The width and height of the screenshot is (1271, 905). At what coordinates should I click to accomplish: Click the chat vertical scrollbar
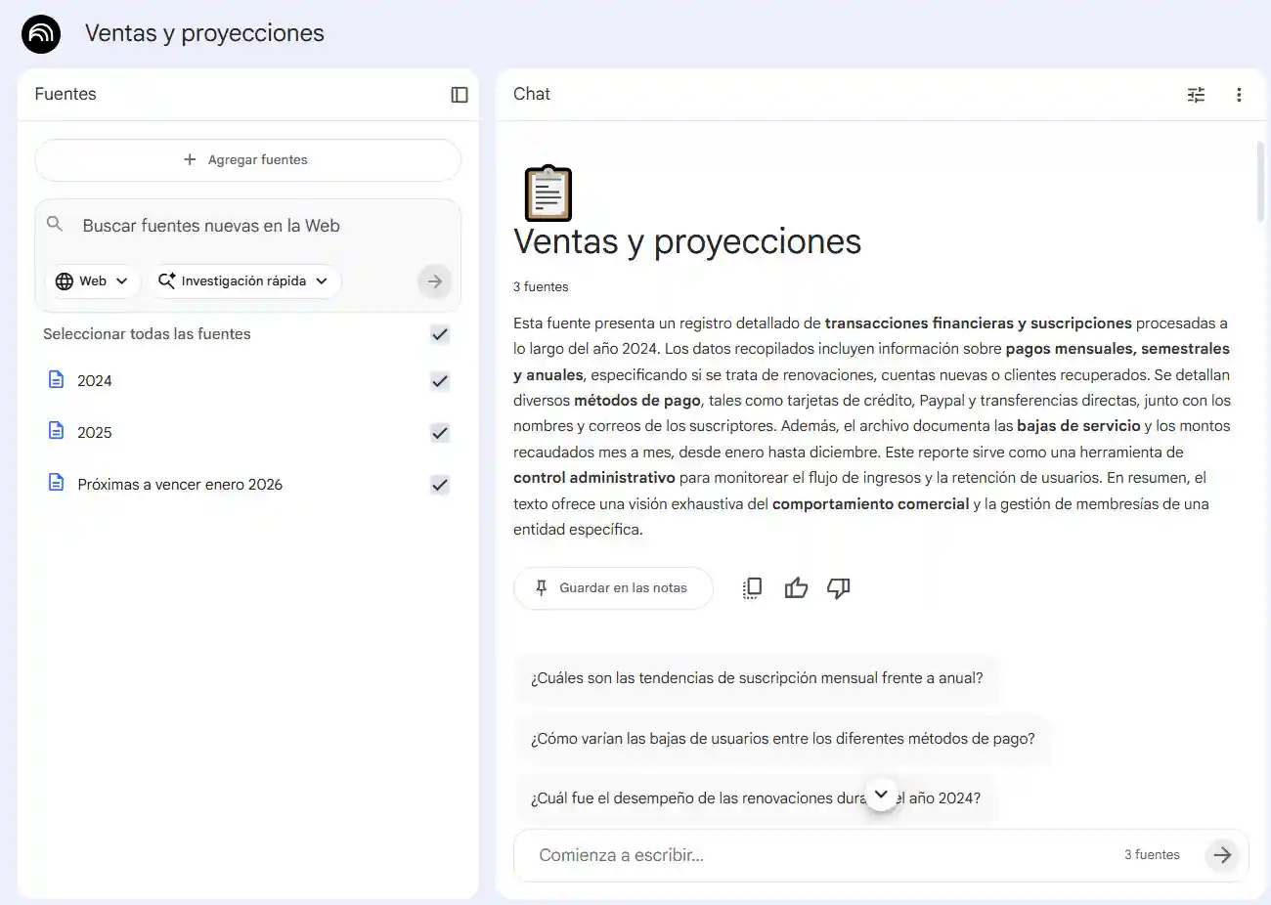click(1260, 182)
